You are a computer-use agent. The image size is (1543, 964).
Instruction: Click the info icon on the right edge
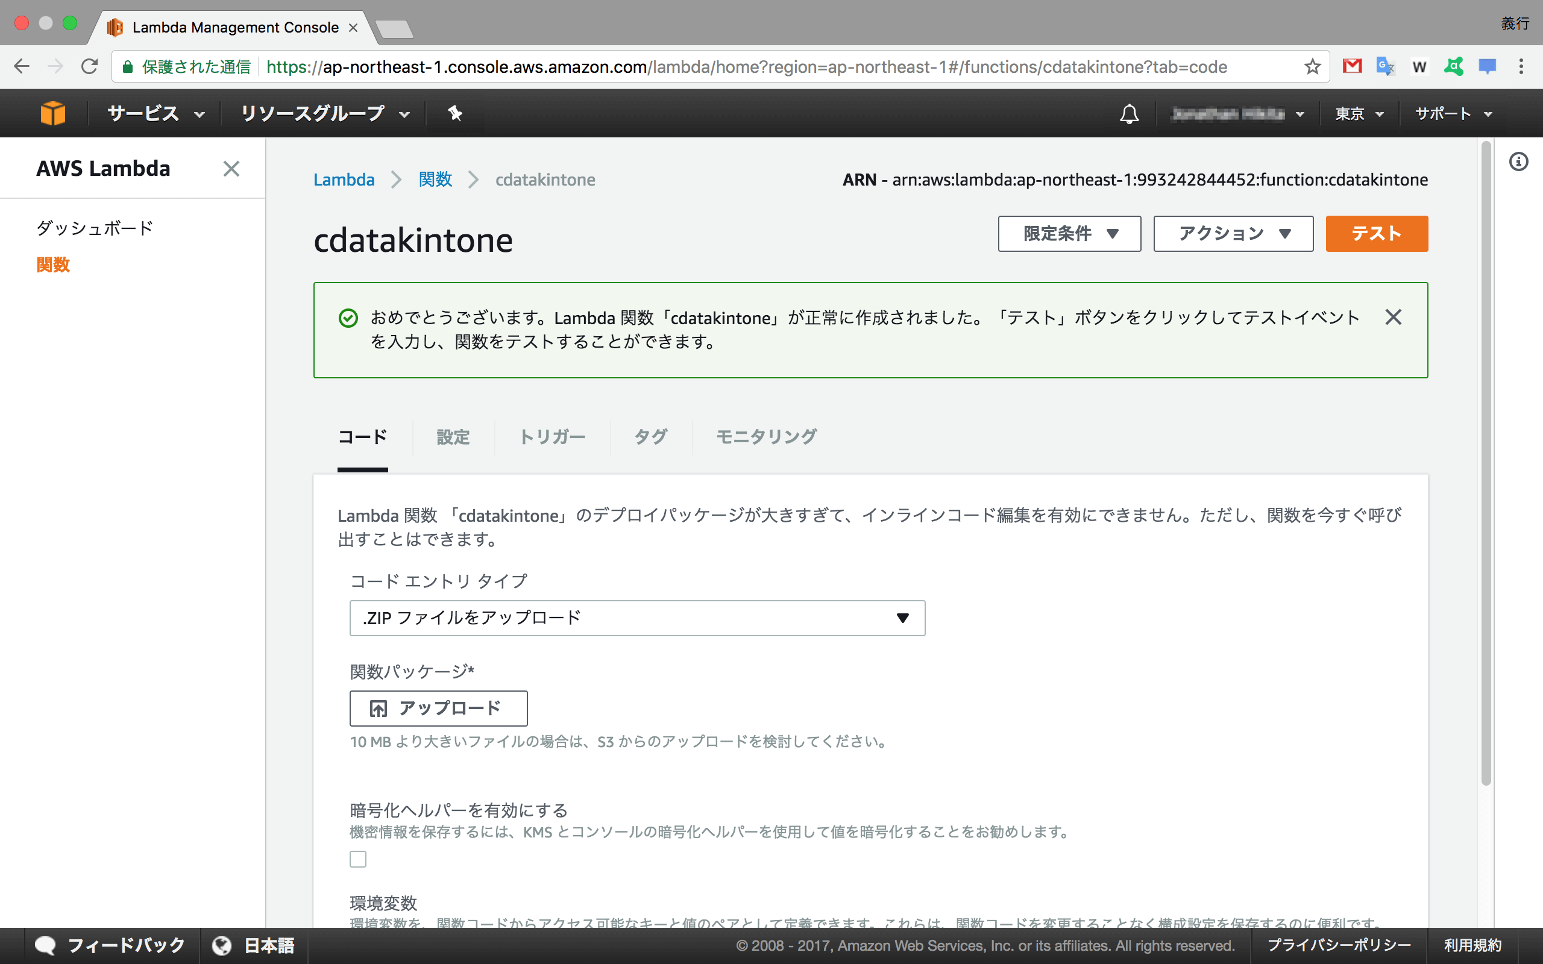pyautogui.click(x=1520, y=161)
